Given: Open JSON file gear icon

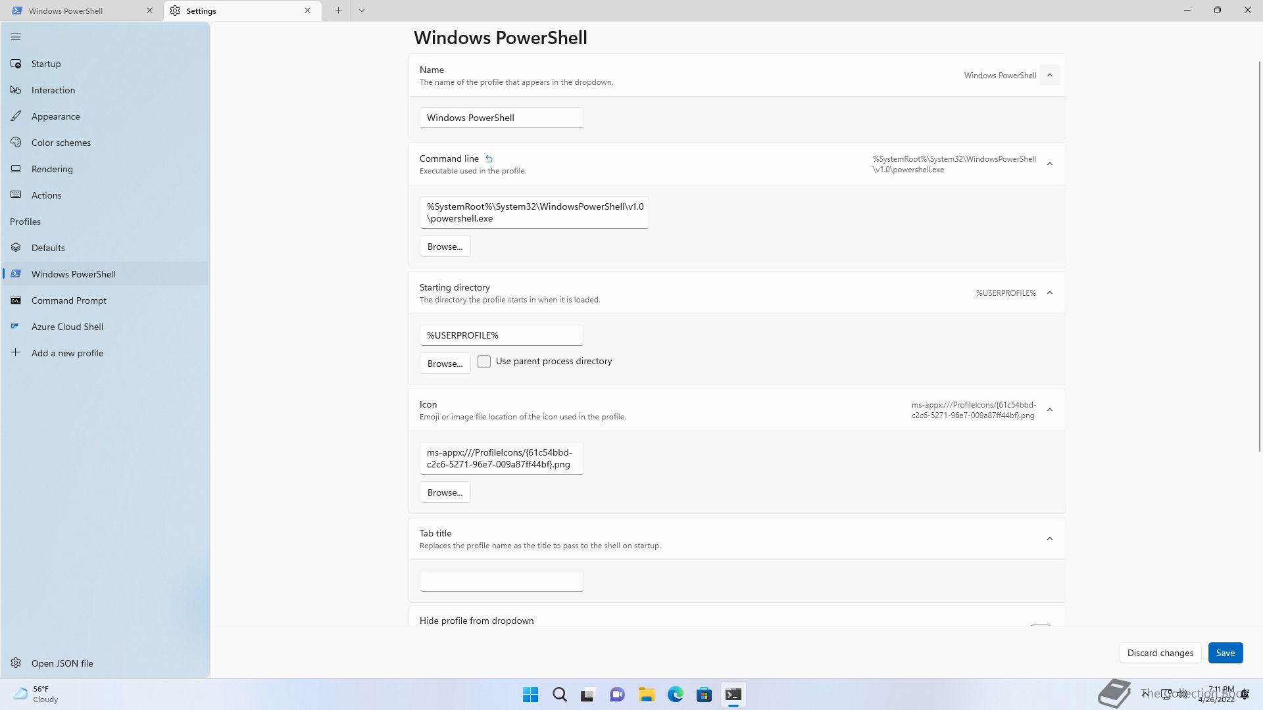Looking at the screenshot, I should [16, 663].
